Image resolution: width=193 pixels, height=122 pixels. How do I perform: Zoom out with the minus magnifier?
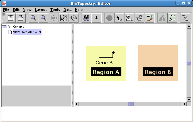click(x=33, y=18)
